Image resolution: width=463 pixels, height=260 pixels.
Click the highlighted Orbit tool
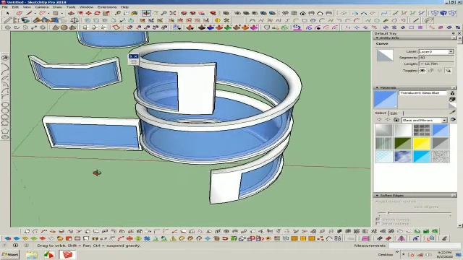[146, 13]
